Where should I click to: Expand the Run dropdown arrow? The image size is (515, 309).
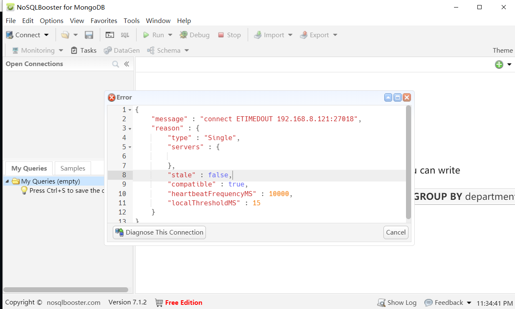click(x=170, y=35)
